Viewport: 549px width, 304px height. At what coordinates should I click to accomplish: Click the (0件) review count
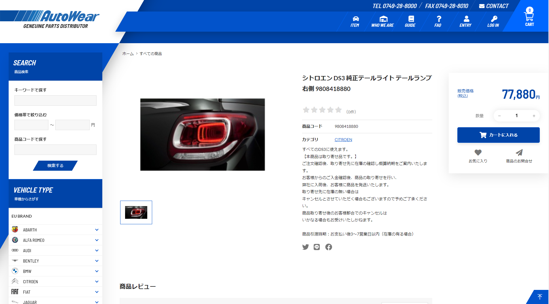[x=351, y=112]
